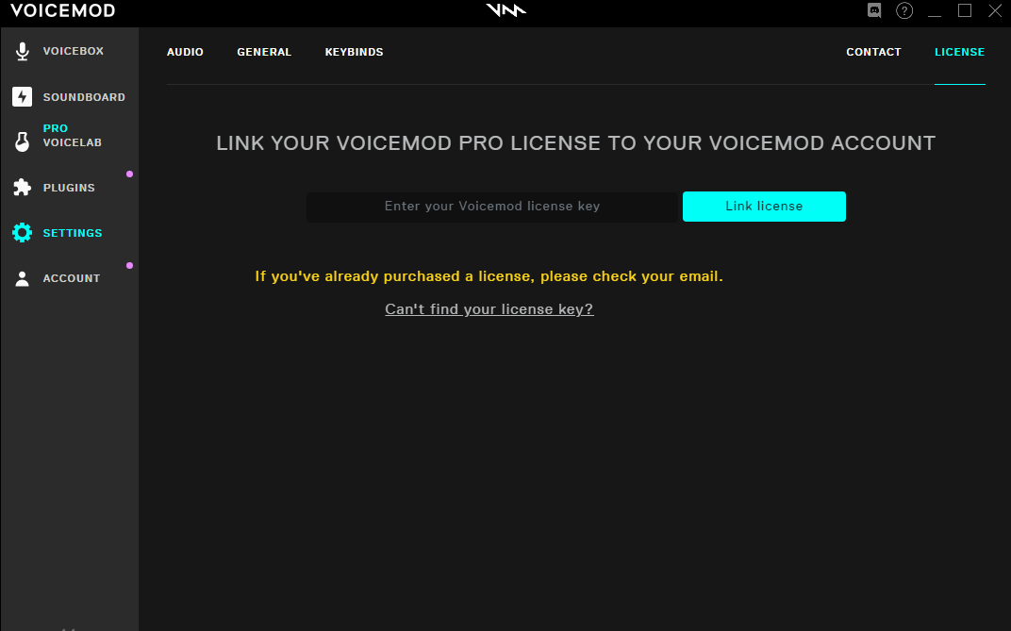Click the Settings gear icon
Screen dimensions: 1011x631
click(x=22, y=233)
